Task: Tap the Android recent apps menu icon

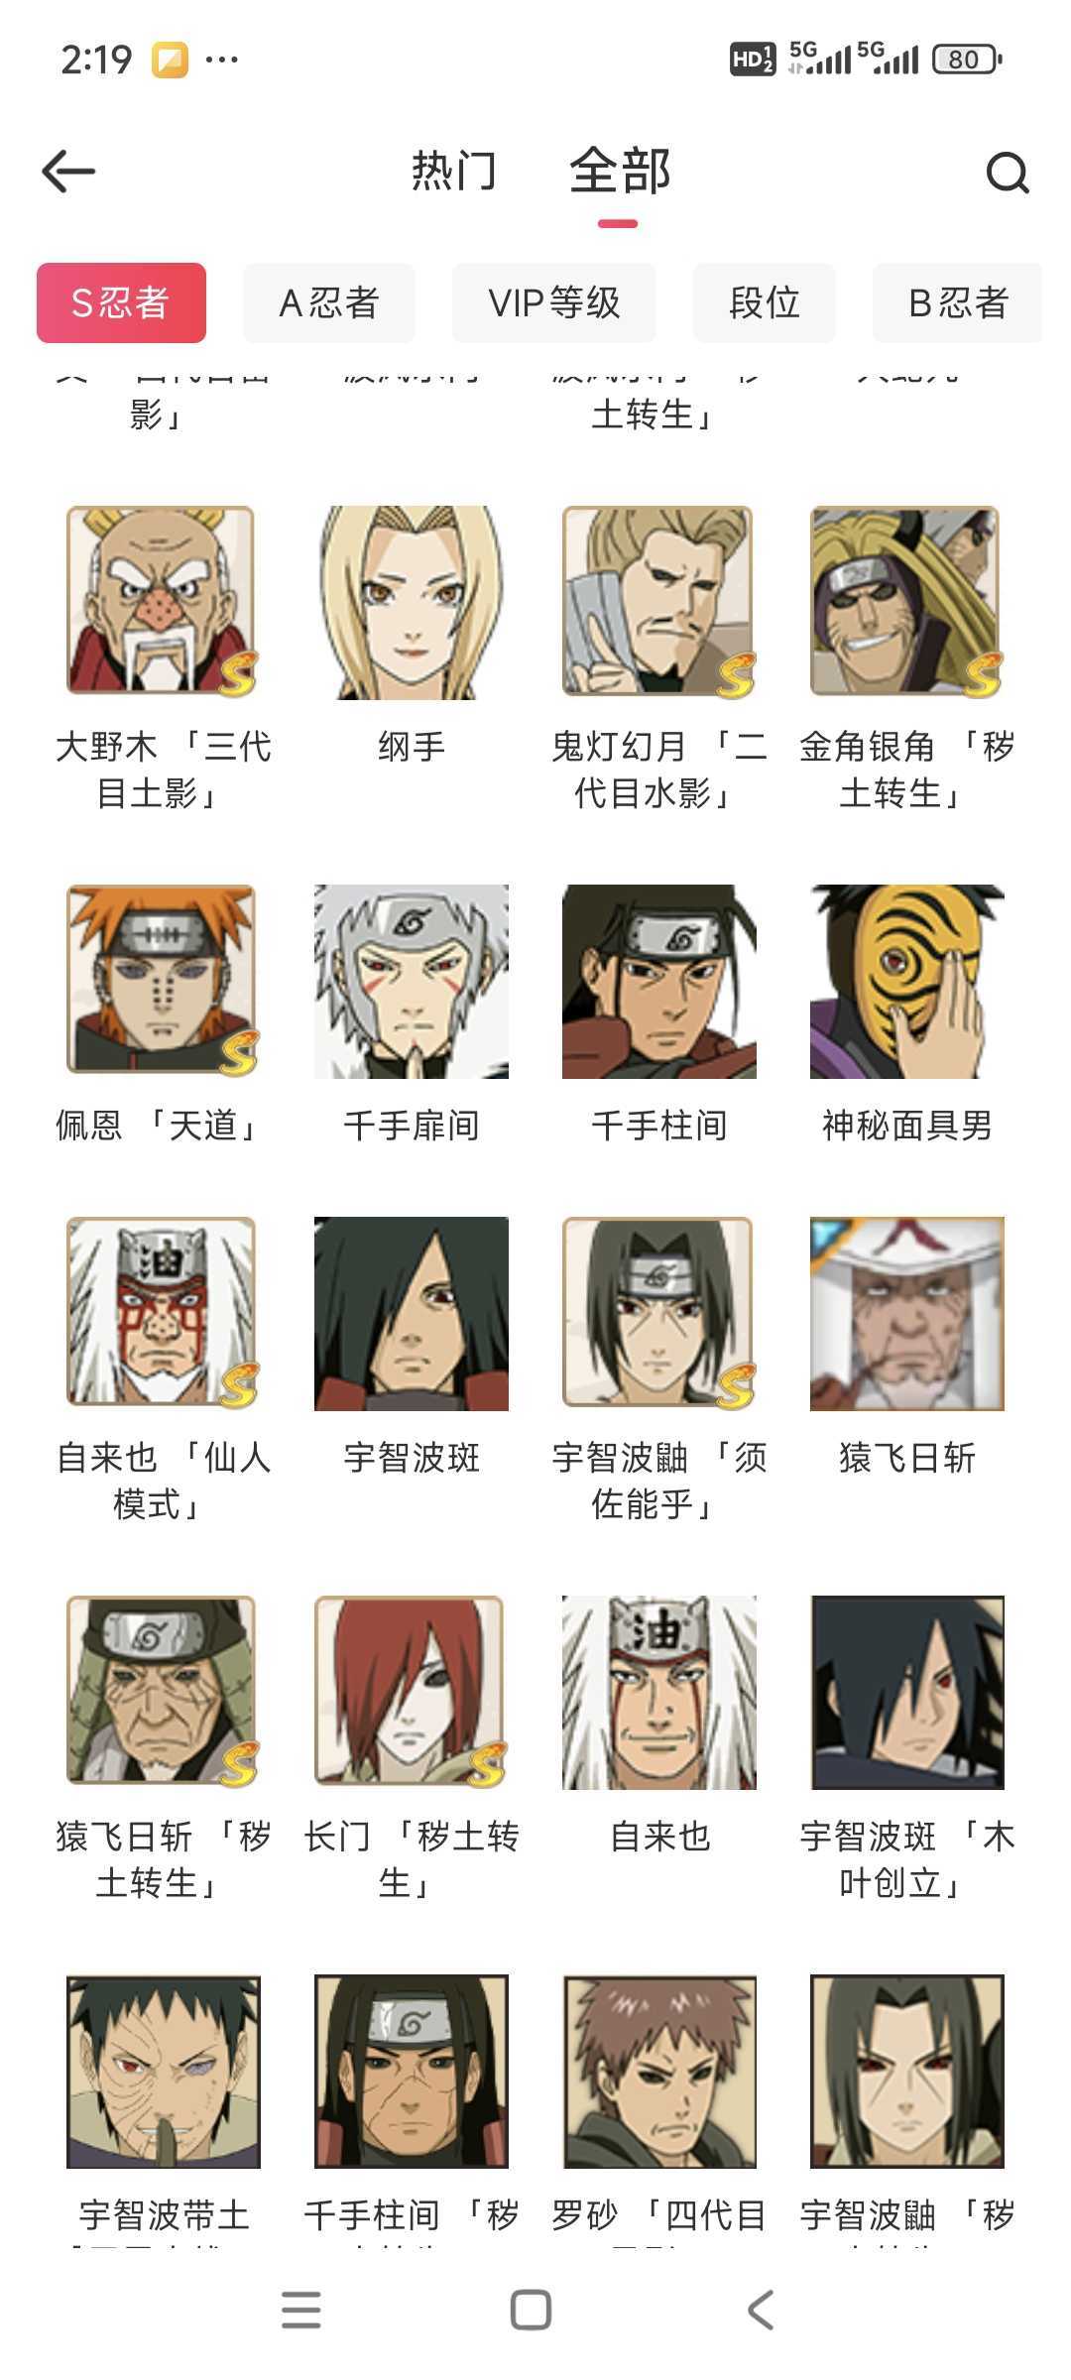Action: (x=301, y=2310)
